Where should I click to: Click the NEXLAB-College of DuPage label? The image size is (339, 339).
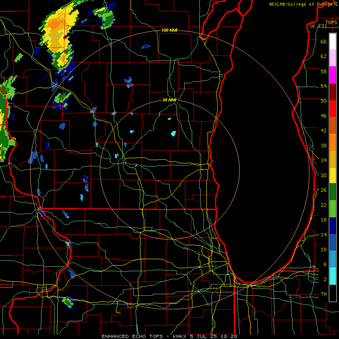point(301,4)
